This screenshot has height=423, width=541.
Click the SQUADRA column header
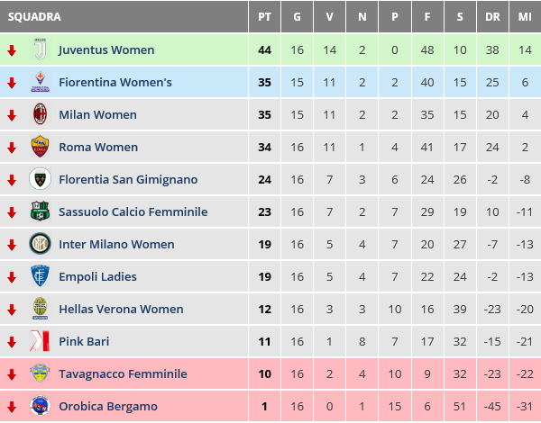point(34,17)
